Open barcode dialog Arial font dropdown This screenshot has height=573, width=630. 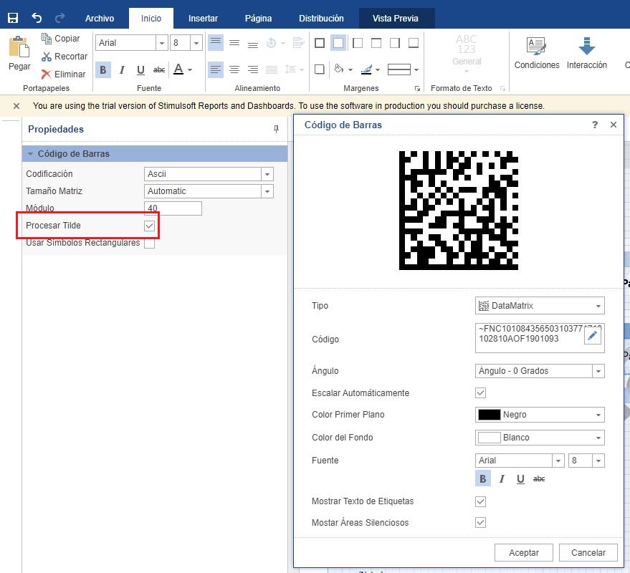558,461
